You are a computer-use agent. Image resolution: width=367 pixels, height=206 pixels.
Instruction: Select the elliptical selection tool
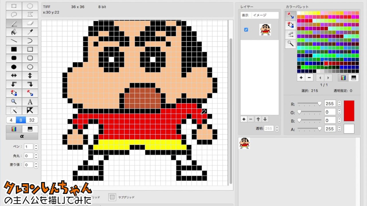(x=30, y=6)
